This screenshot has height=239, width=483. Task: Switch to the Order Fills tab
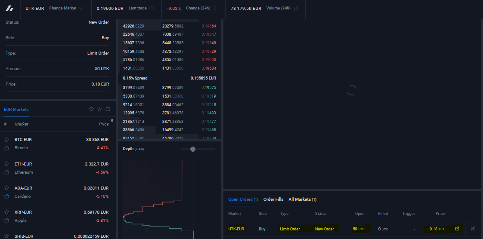tap(273, 199)
